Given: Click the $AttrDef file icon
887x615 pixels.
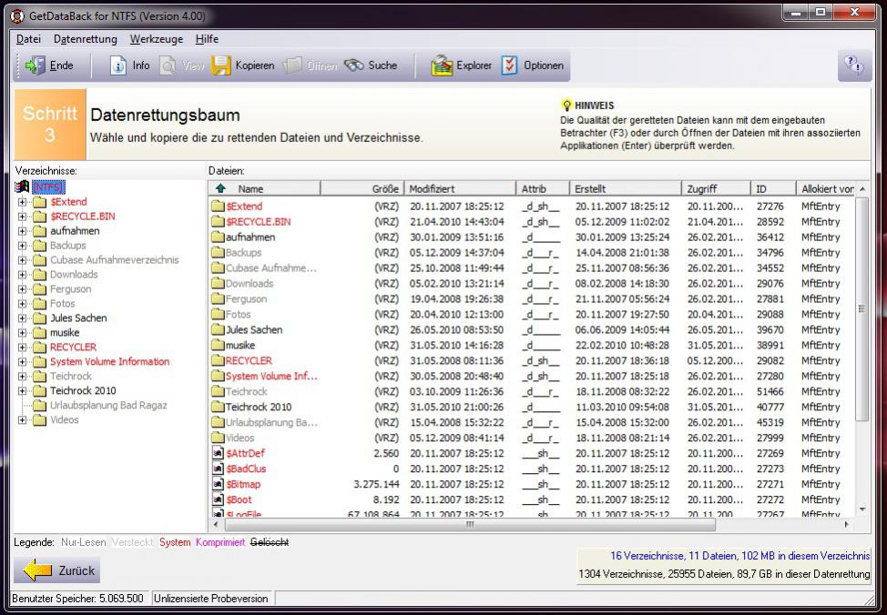Looking at the screenshot, I should 218,453.
